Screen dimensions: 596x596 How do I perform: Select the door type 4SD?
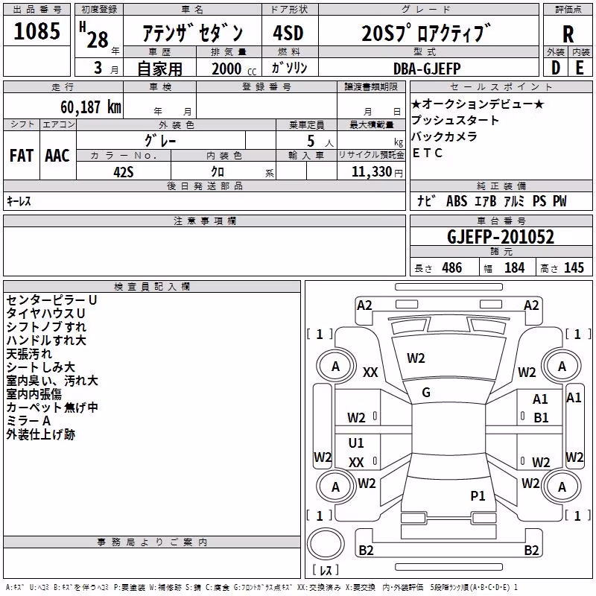point(288,33)
